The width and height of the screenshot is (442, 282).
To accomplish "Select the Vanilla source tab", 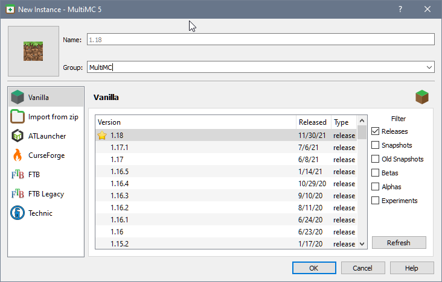I will tap(46, 97).
